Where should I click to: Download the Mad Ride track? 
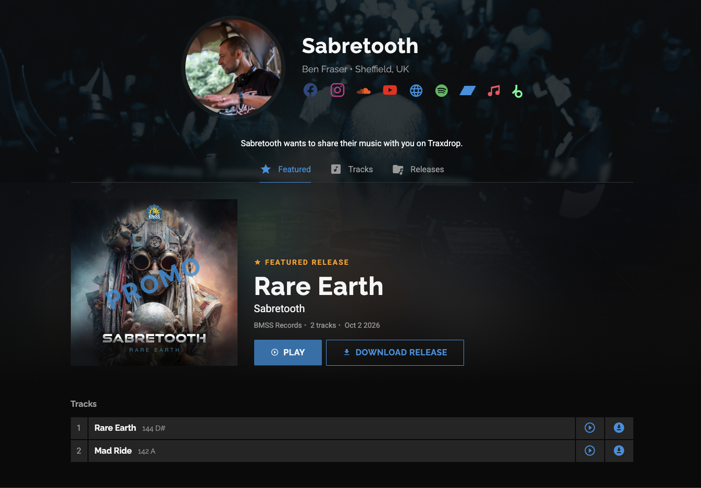click(619, 451)
